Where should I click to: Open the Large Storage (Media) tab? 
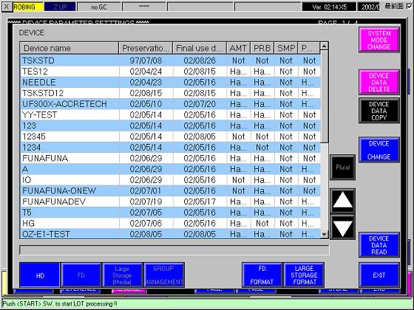122,275
